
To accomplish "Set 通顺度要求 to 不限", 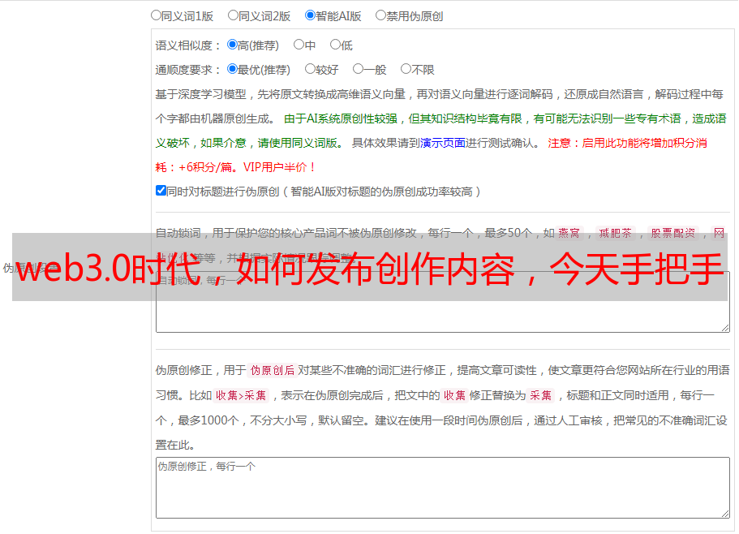I will tap(406, 69).
